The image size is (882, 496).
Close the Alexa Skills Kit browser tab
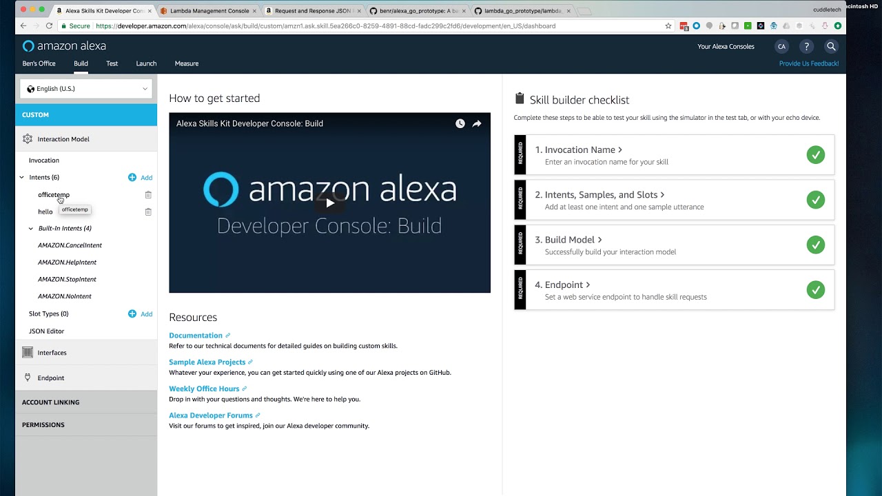pos(150,11)
